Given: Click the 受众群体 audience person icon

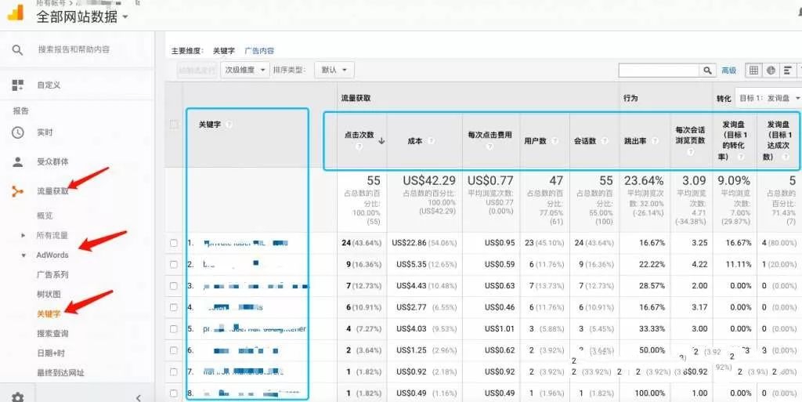Looking at the screenshot, I should (x=17, y=162).
